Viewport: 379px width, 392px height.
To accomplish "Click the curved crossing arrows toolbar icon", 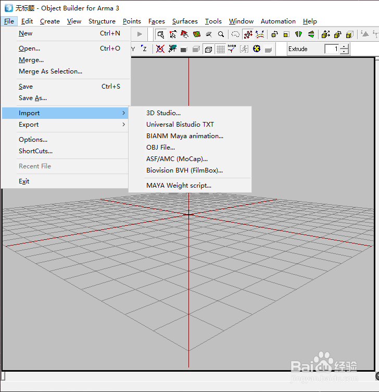I will point(260,34).
